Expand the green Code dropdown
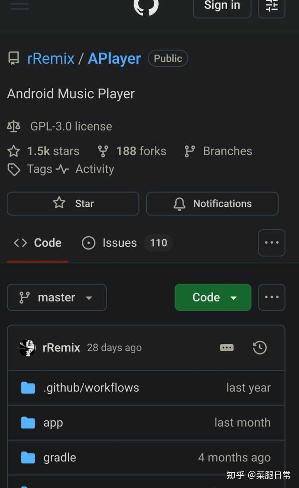This screenshot has width=299, height=488. (213, 297)
